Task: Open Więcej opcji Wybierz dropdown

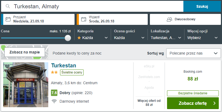Action: (202, 38)
